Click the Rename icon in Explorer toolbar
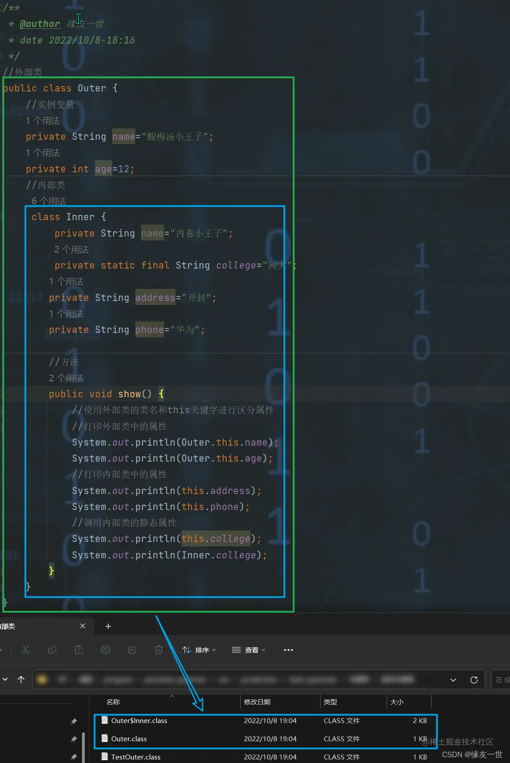The width and height of the screenshot is (510, 763). [x=106, y=650]
